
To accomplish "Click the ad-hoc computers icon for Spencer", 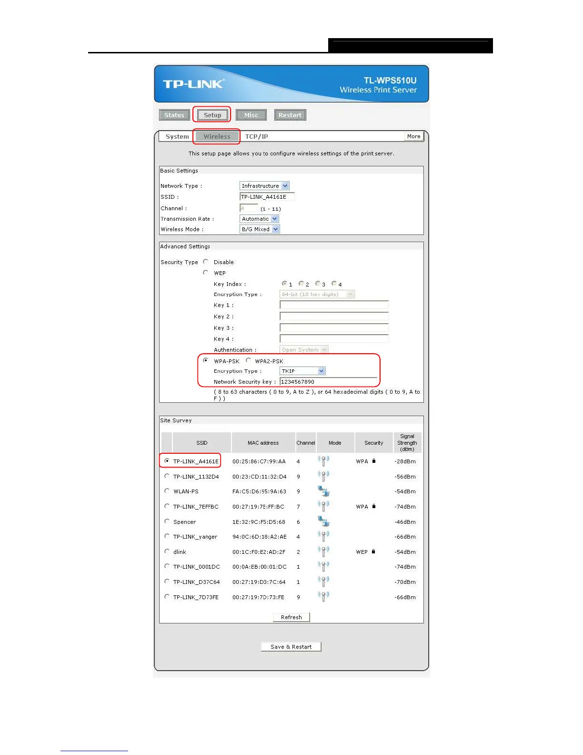I will pyautogui.click(x=323, y=521).
